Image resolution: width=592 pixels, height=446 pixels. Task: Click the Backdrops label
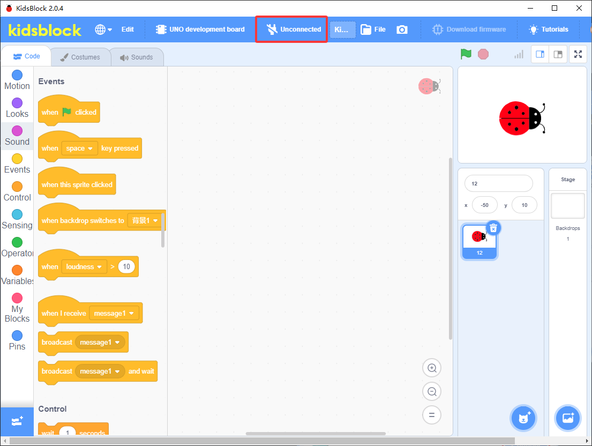pyautogui.click(x=568, y=228)
